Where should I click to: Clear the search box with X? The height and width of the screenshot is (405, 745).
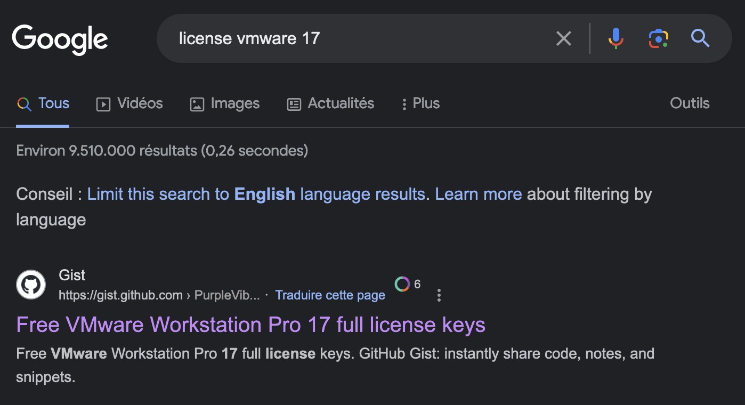click(x=563, y=38)
